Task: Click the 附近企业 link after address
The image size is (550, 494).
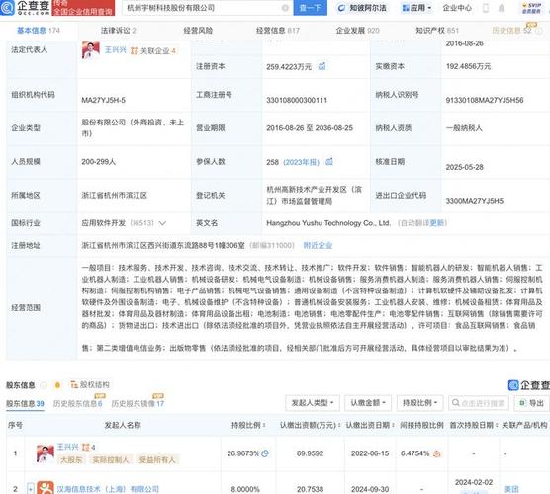Action: tap(318, 246)
